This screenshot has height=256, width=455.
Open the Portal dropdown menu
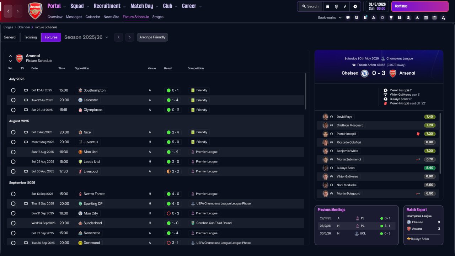coord(57,6)
